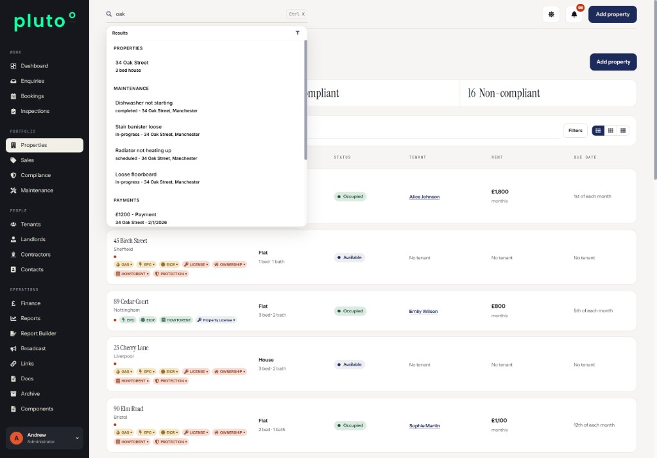Select the 34 Oak Street property result
Screen dimensions: 657x458
coord(205,66)
